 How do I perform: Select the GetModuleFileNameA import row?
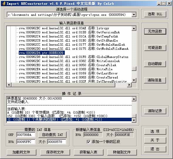pyautogui.click(x=74, y=49)
